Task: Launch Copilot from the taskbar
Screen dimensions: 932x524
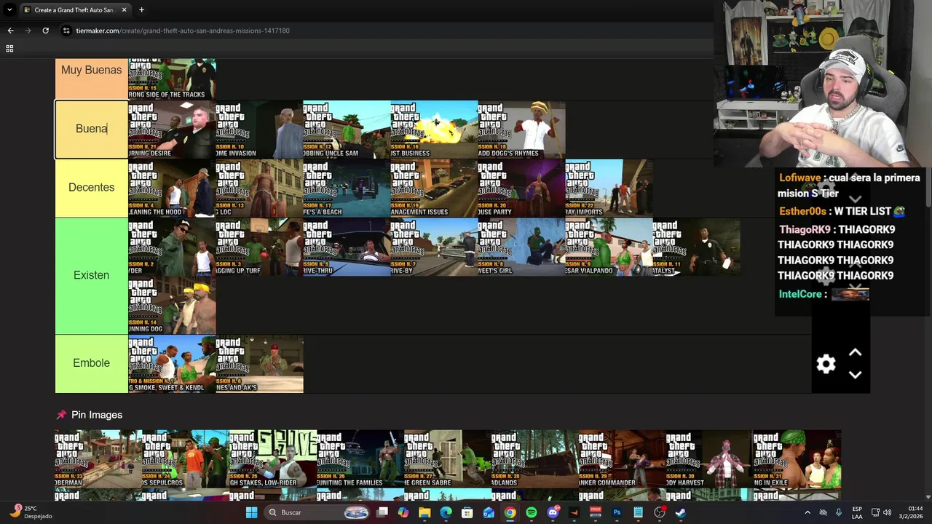Action: pos(403,512)
